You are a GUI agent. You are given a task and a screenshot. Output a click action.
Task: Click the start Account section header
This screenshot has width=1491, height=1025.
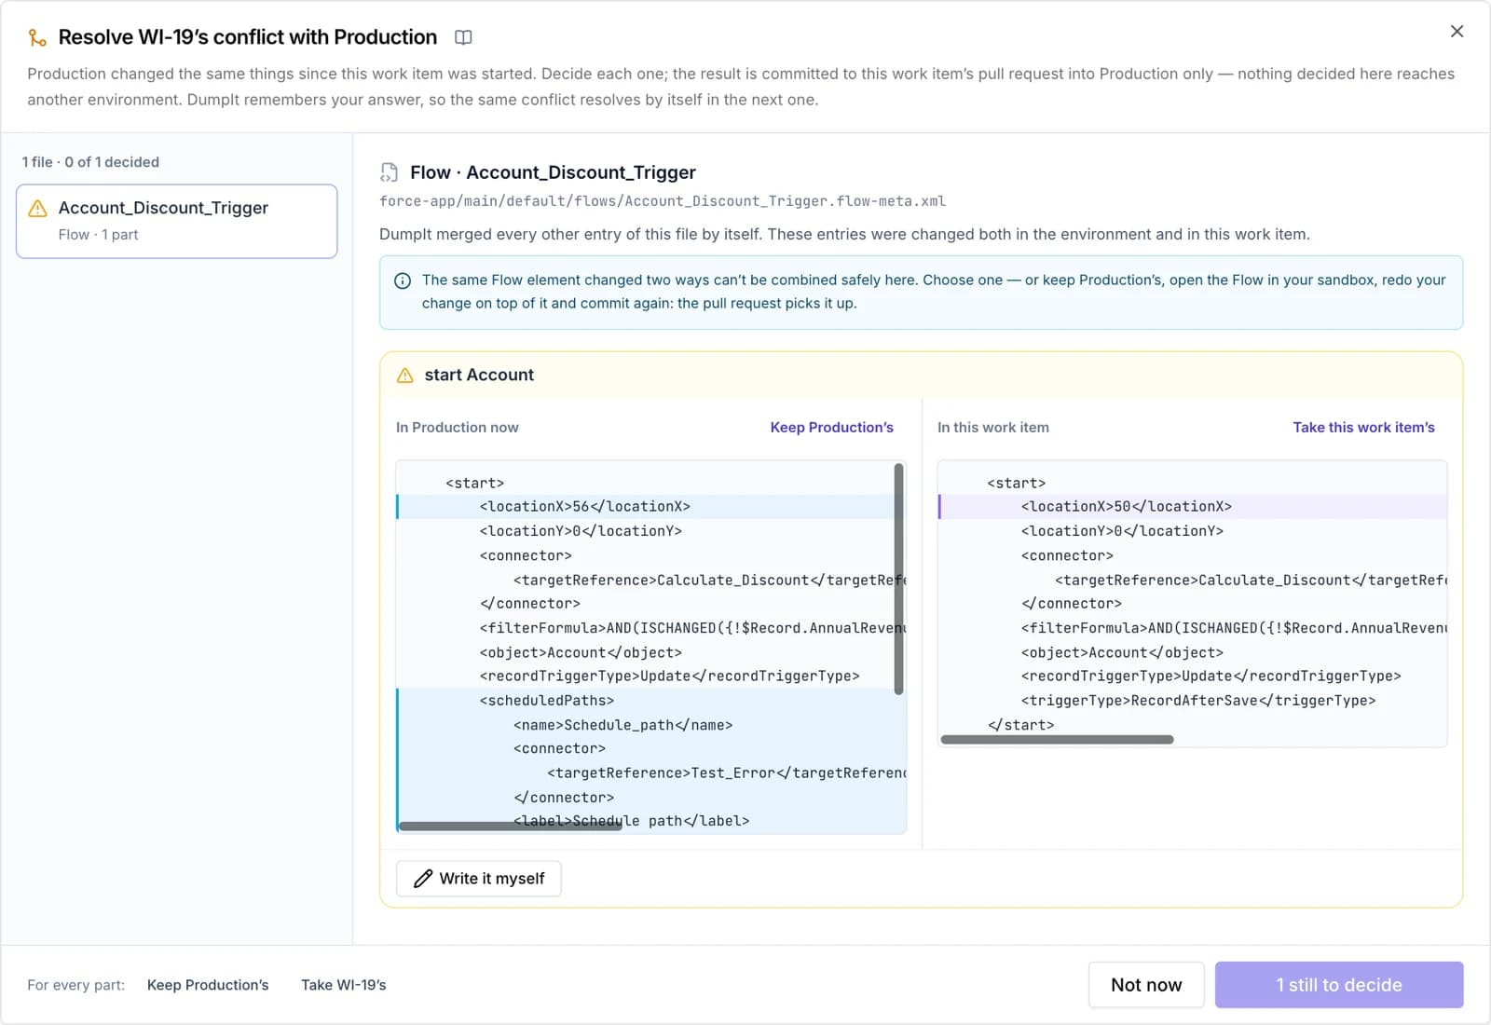(921, 375)
